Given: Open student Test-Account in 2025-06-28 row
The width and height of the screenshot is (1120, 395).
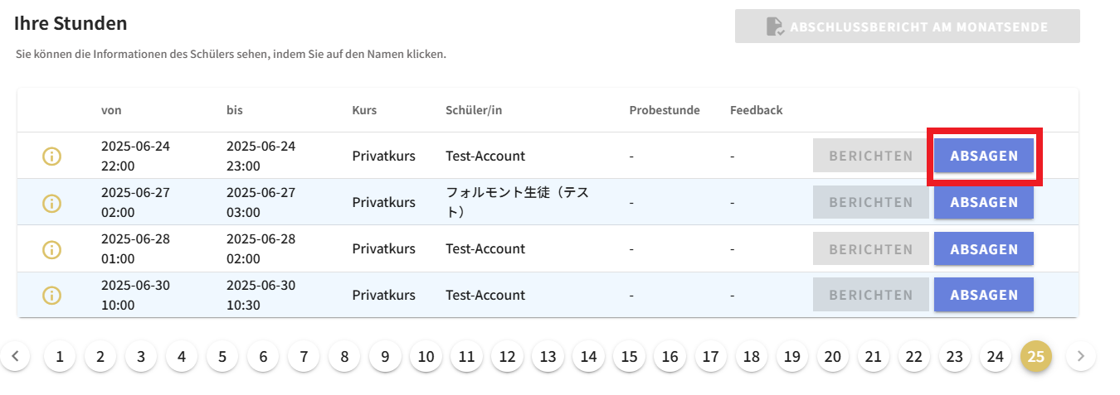Looking at the screenshot, I should pos(485,249).
